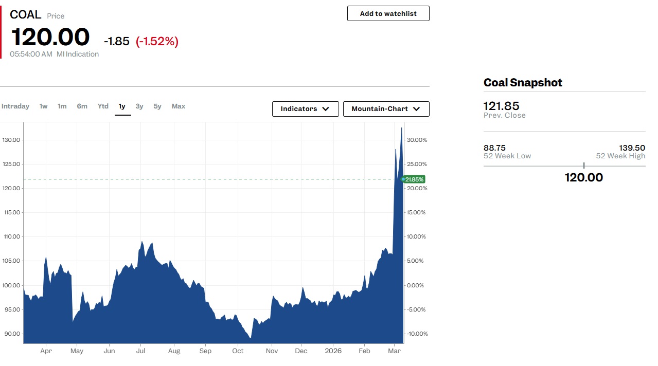Select the 1w time range
This screenshot has width=658, height=366.
pyautogui.click(x=44, y=106)
